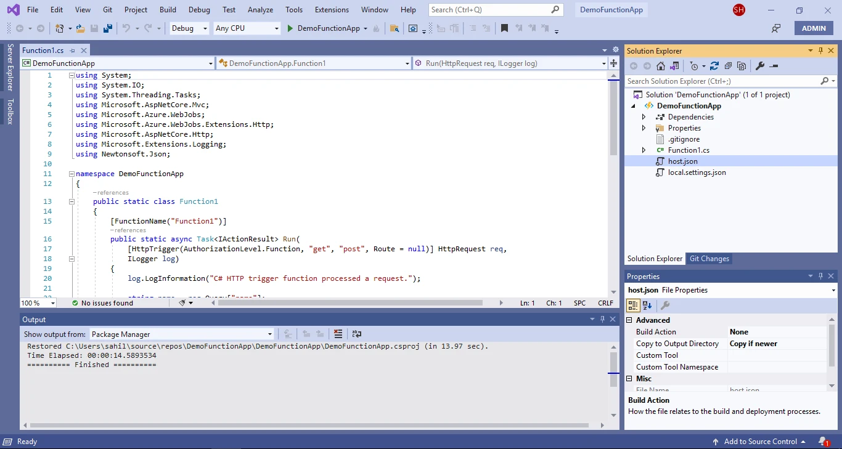Pin the Output window
This screenshot has height=449, width=842.
(x=603, y=319)
